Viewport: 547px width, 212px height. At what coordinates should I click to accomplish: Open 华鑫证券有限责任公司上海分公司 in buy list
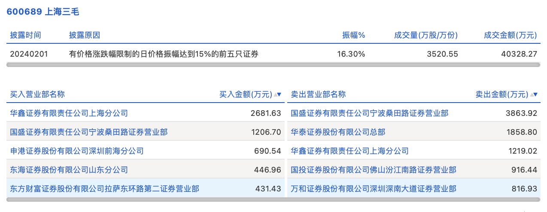pyautogui.click(x=69, y=113)
